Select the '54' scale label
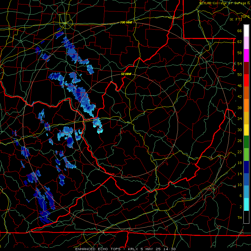 240,64
